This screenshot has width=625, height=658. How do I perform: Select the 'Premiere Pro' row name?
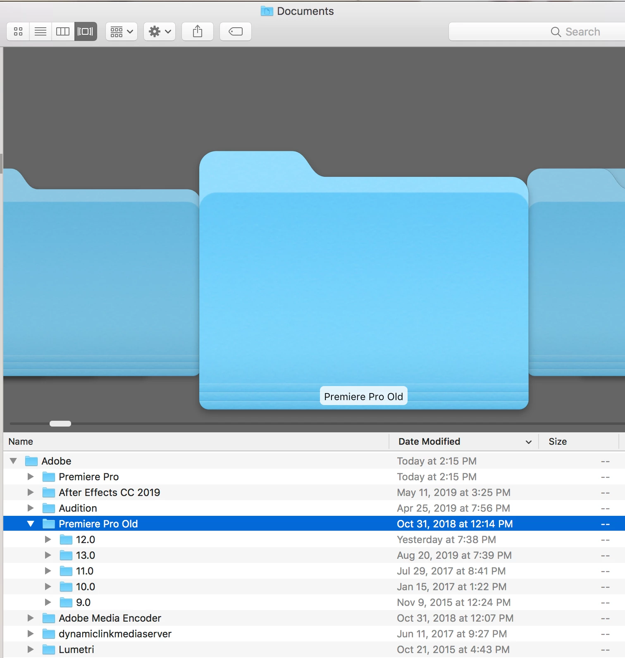click(x=89, y=477)
